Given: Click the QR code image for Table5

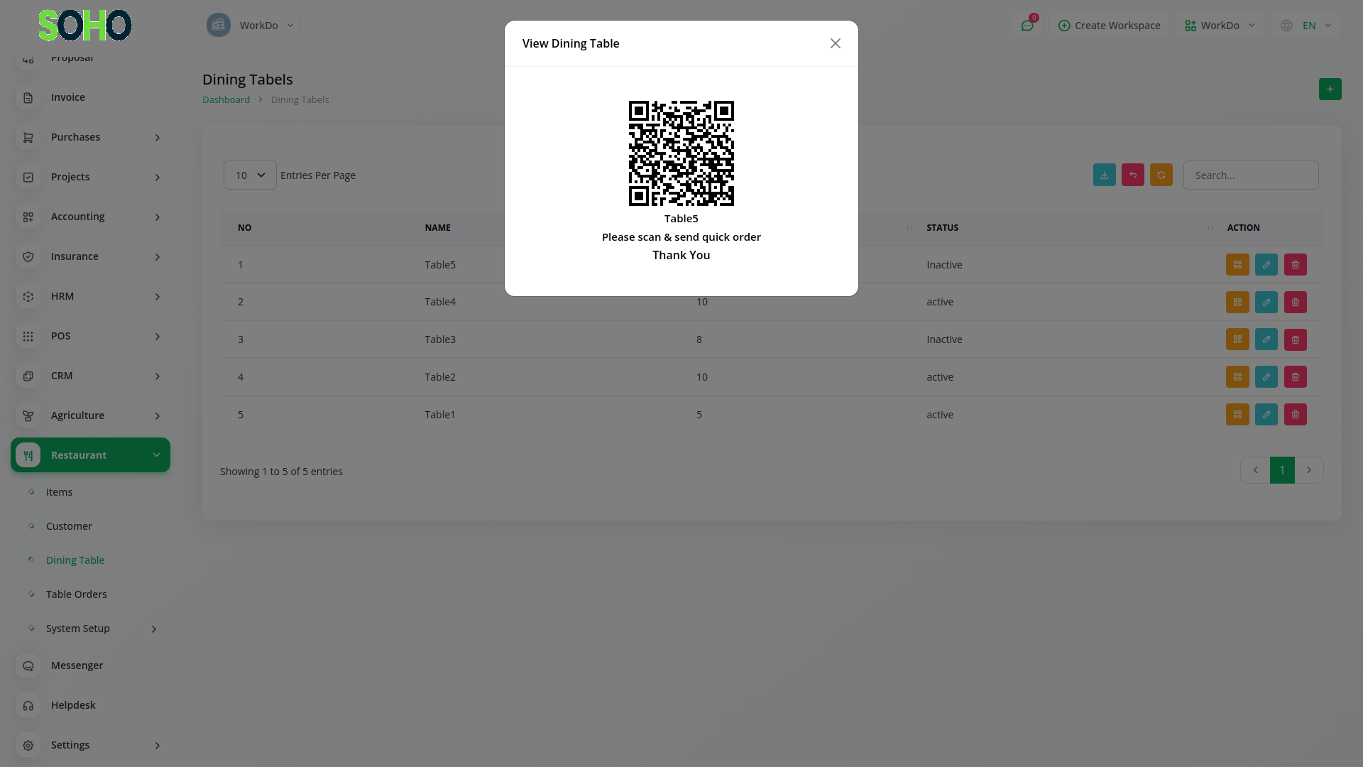Looking at the screenshot, I should [x=681, y=153].
